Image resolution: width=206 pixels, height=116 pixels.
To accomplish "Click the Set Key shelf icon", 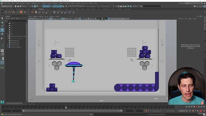I will [32, 12].
